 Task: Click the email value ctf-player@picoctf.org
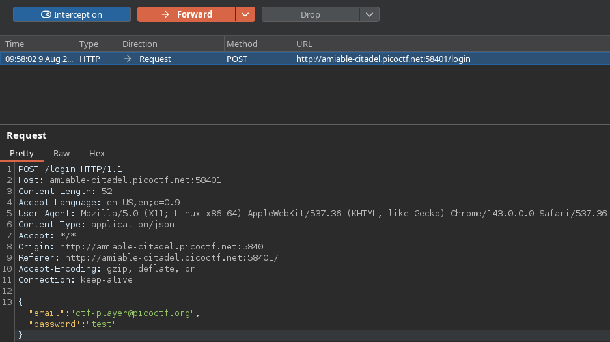coord(132,313)
